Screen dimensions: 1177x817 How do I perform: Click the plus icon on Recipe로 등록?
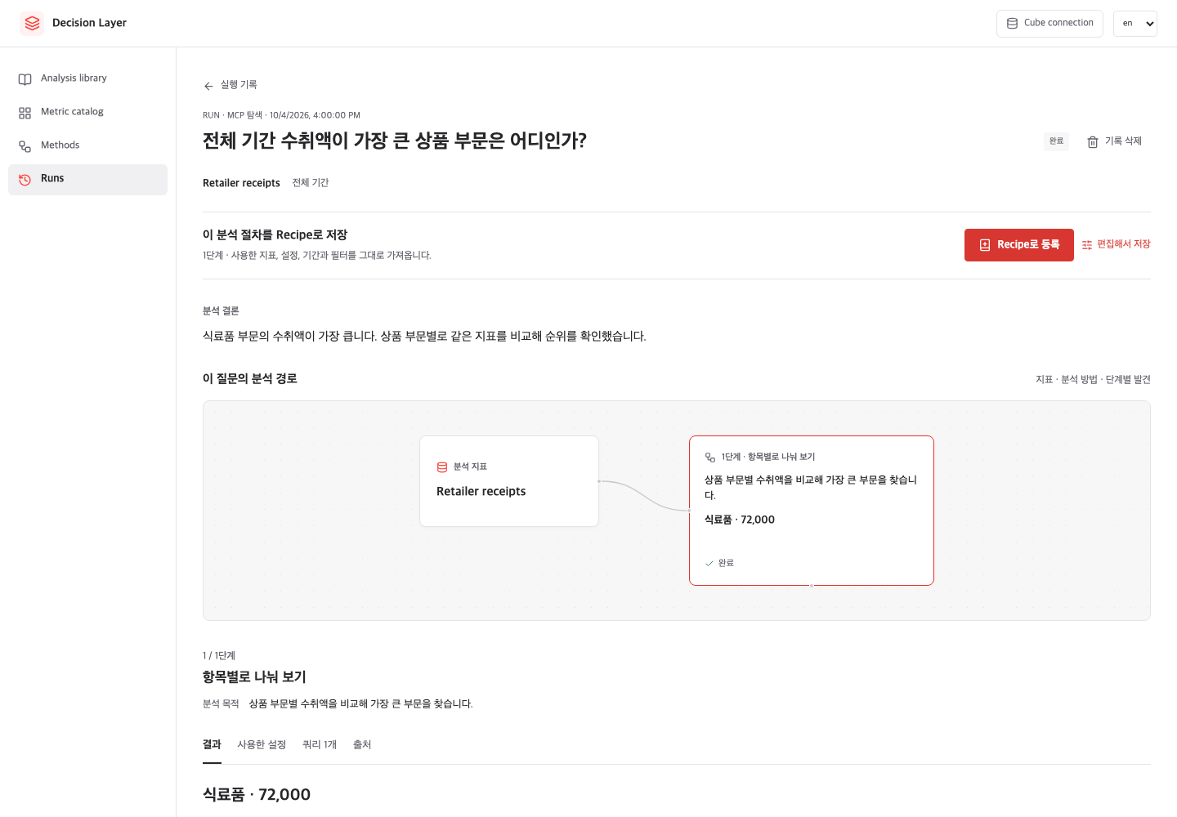click(985, 245)
